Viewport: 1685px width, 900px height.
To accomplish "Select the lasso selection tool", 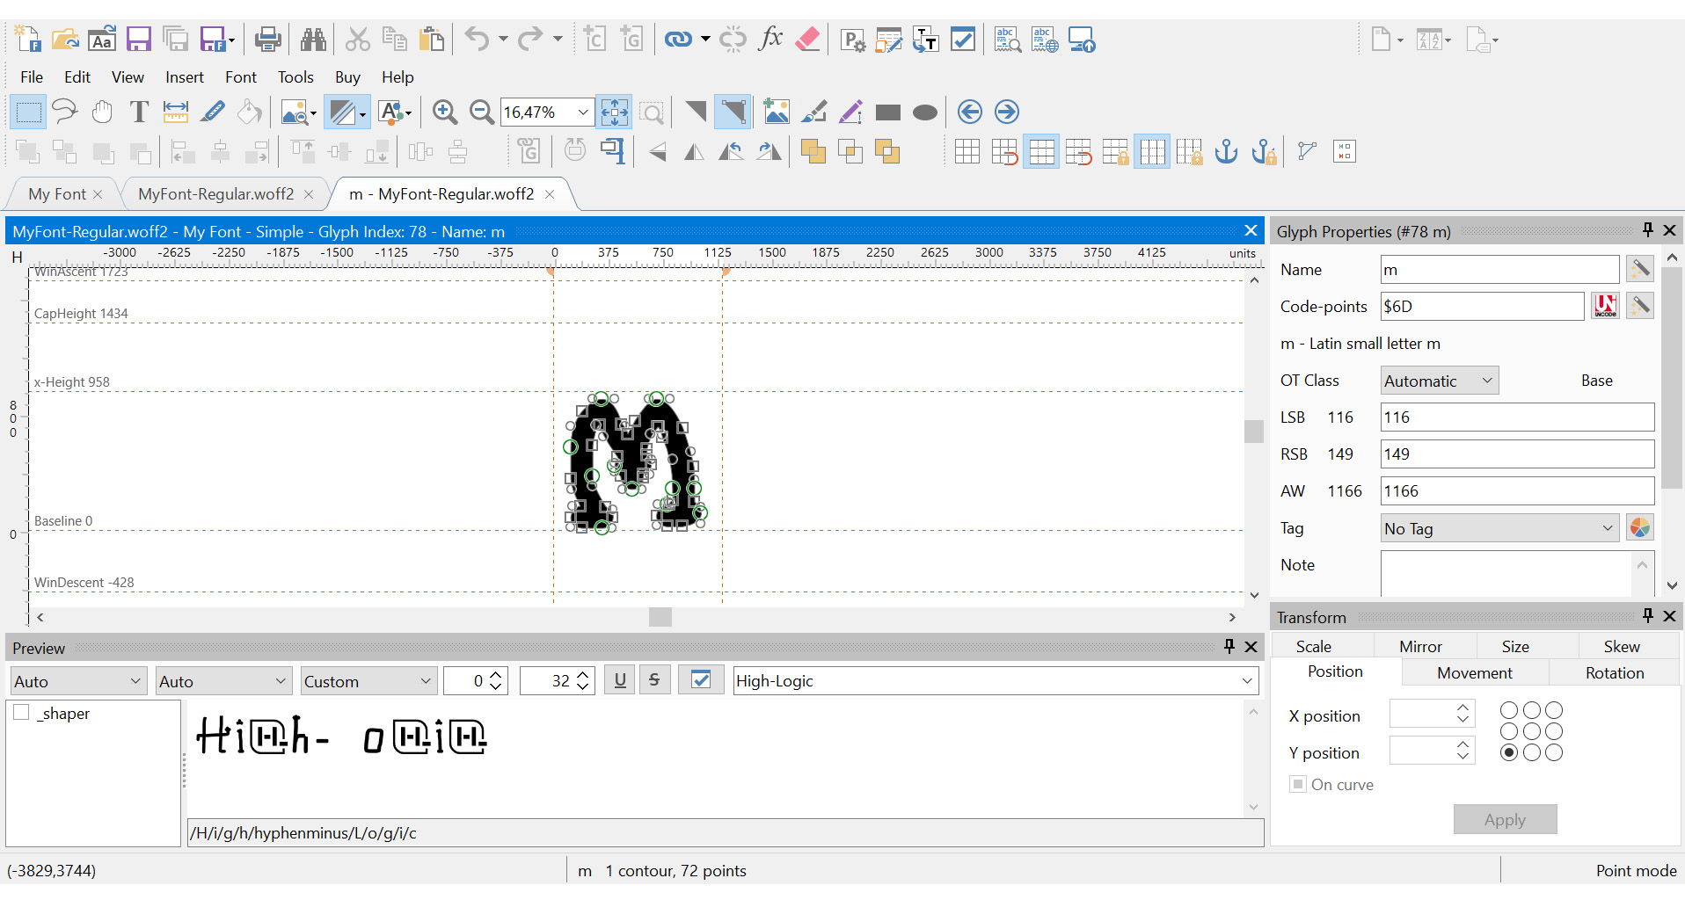I will point(65,112).
